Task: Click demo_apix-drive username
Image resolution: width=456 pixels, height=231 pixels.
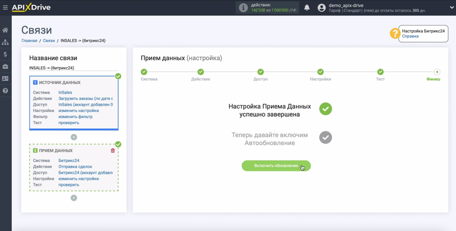Action: 346,5
